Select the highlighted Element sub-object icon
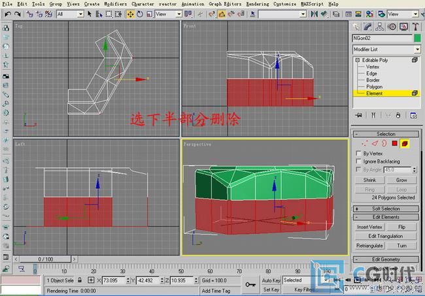The width and height of the screenshot is (425, 296). [x=405, y=144]
